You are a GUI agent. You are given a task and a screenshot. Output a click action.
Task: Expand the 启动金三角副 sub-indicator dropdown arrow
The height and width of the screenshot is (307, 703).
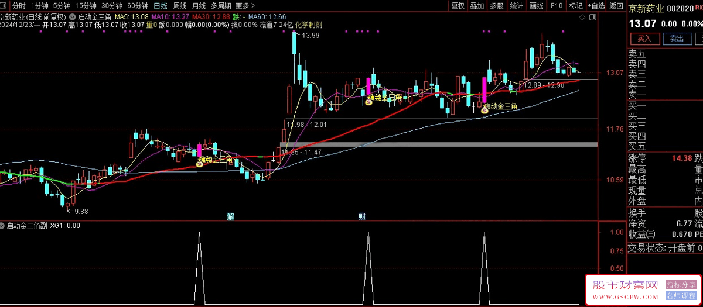pyautogui.click(x=3, y=225)
